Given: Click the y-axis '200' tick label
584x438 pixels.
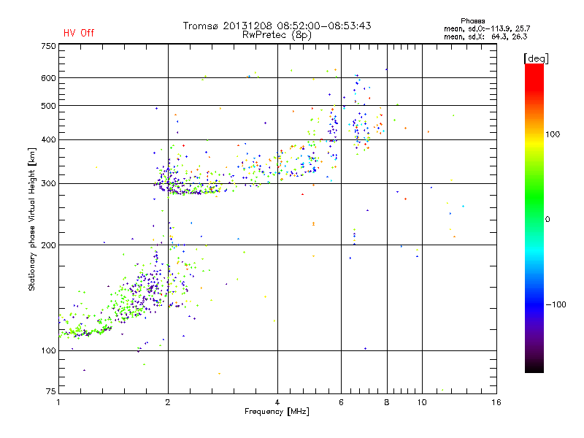Looking at the screenshot, I should [x=48, y=245].
